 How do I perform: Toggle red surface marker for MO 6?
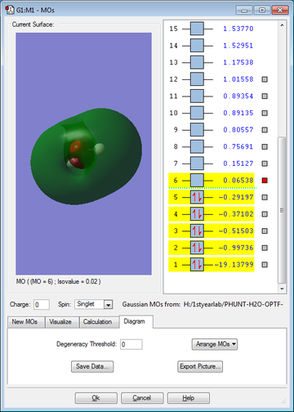(265, 181)
